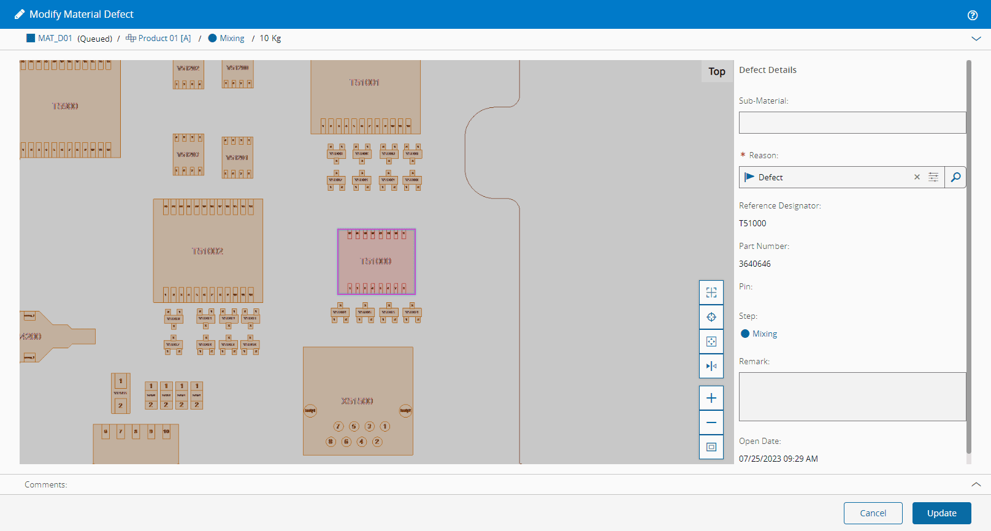
Task: Open the Mixing step in breadcrumb
Action: click(x=231, y=38)
